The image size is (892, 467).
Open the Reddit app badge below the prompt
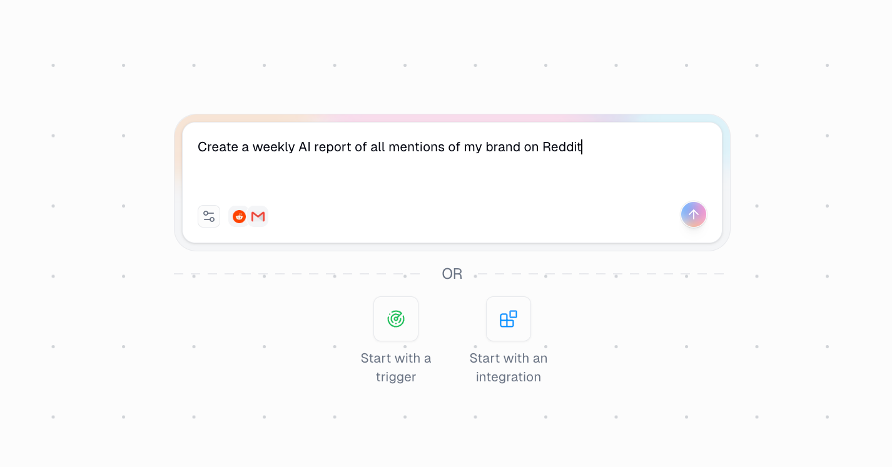(240, 216)
